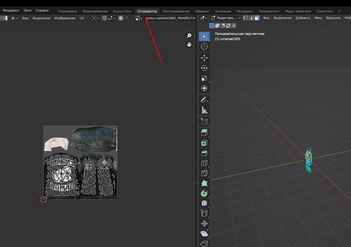This screenshot has width=351, height=247.
Task: Open the UV snapping options dropdown
Action: [x=112, y=18]
